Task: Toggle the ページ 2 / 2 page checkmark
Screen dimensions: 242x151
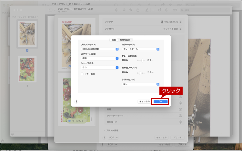Action: click(x=70, y=120)
